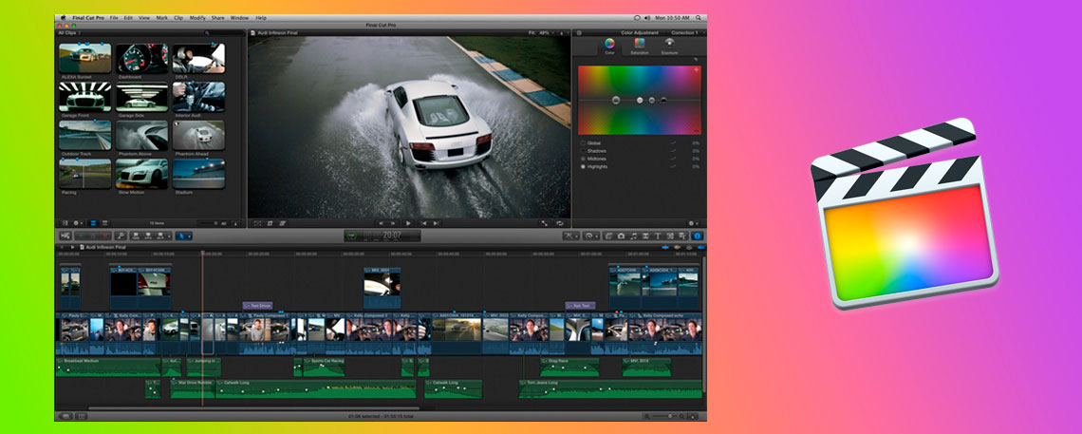Open the Edit menu

128,17
